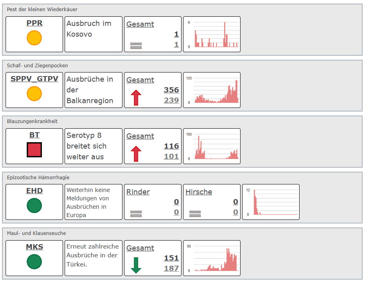The image size is (365, 282).
Task: Click the Rinder link in EHD row
Action: [138, 192]
